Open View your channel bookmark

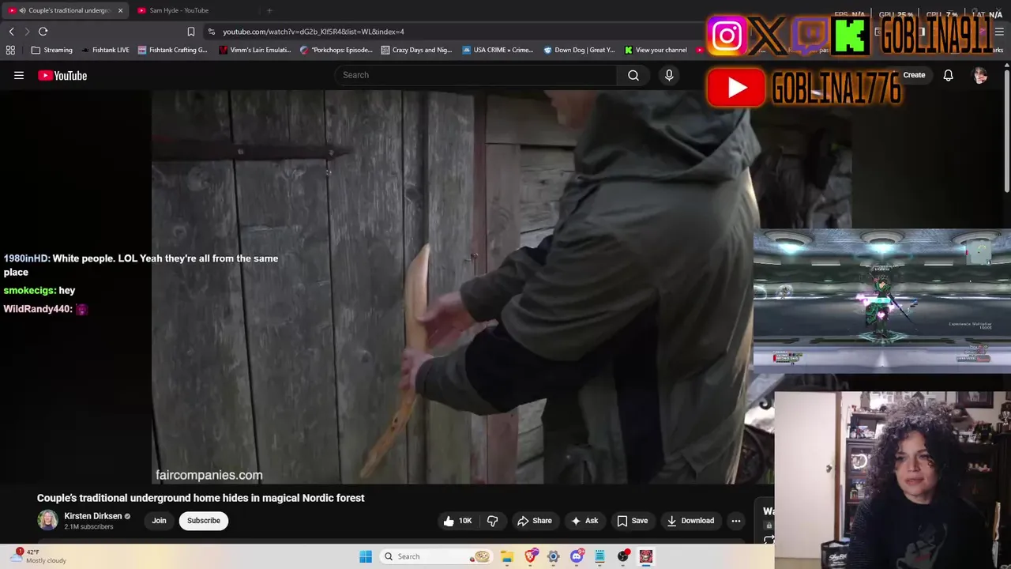coord(656,50)
